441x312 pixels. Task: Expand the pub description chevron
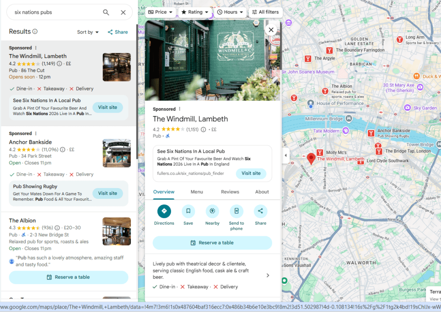(x=268, y=275)
